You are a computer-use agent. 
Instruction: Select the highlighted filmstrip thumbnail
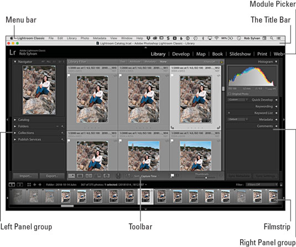[146, 197]
